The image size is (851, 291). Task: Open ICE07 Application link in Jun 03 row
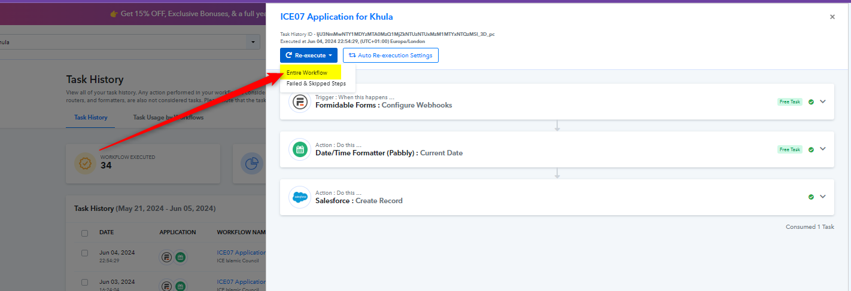pyautogui.click(x=241, y=281)
